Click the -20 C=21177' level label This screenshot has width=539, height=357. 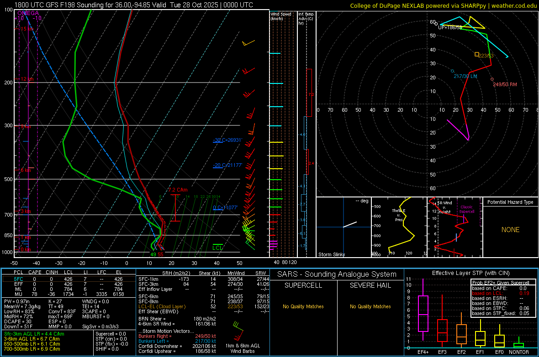(x=227, y=165)
